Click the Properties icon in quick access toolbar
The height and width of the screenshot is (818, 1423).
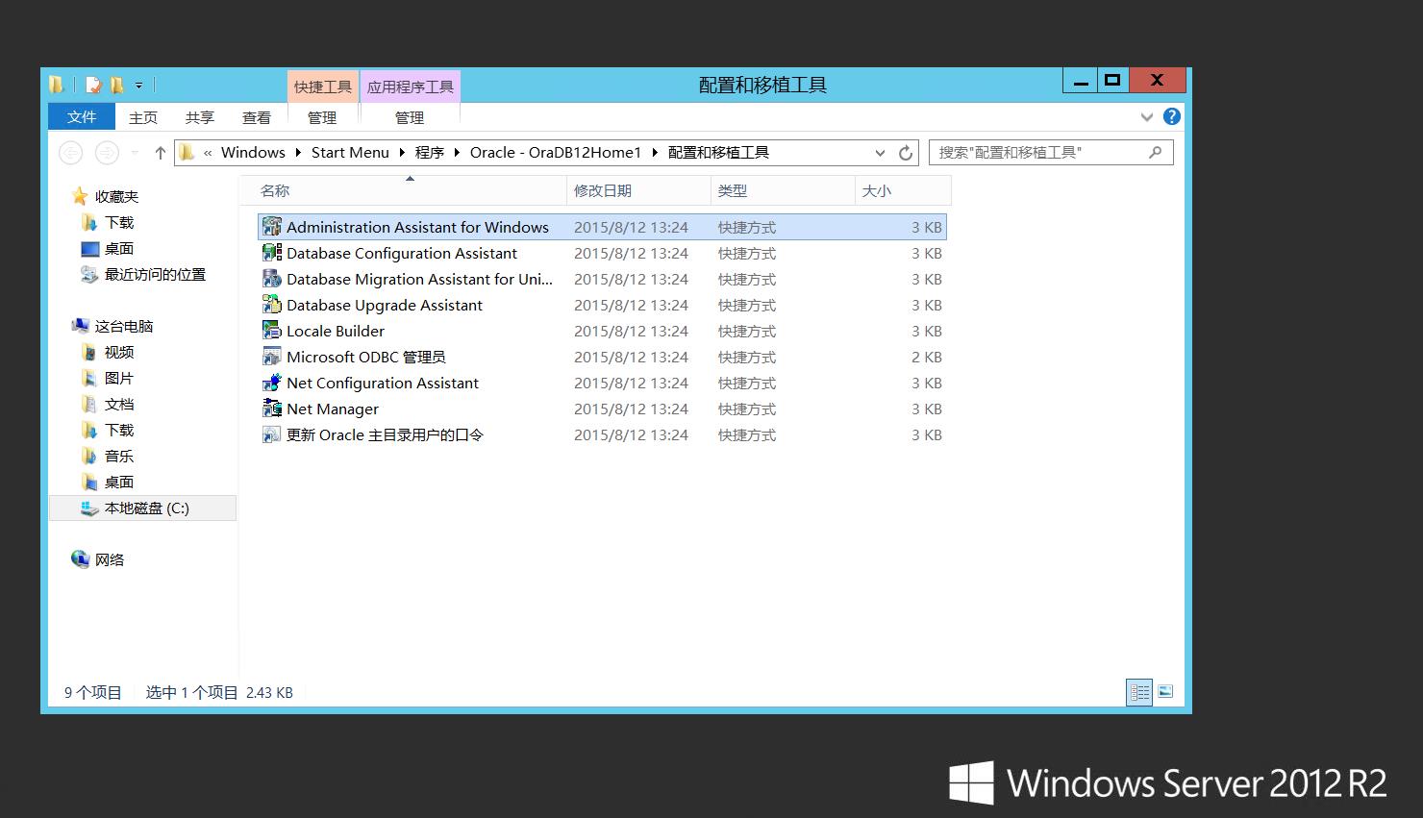coord(93,85)
